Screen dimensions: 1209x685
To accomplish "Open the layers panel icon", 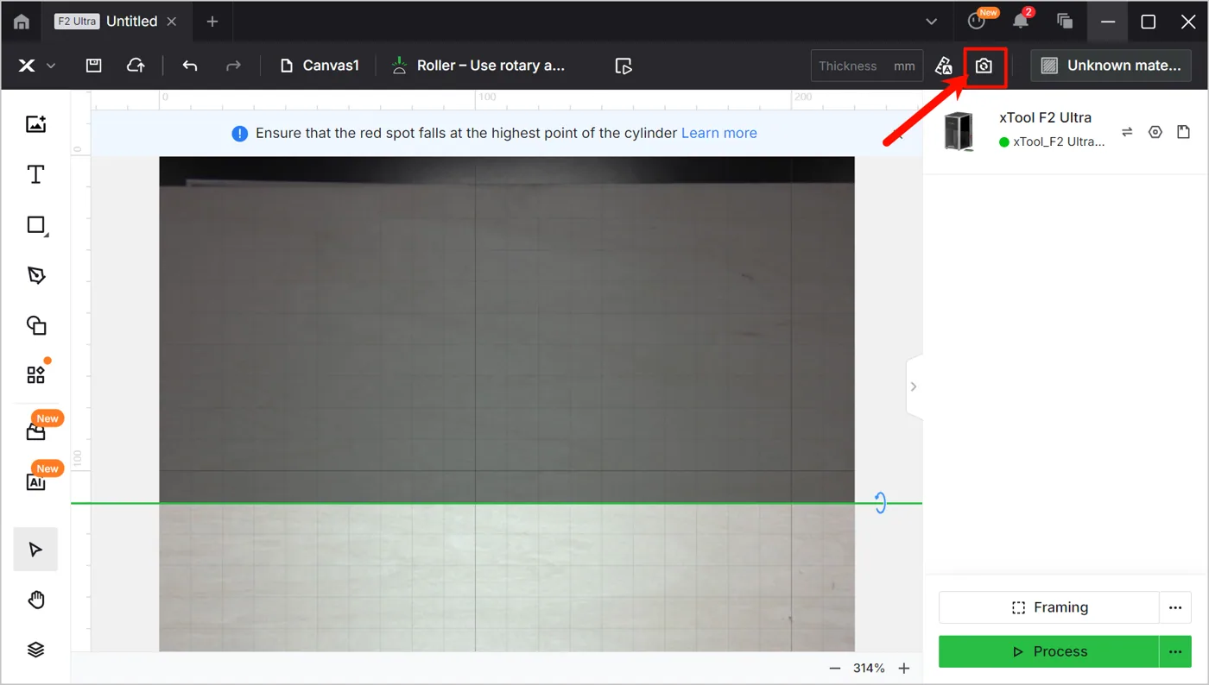I will point(35,650).
